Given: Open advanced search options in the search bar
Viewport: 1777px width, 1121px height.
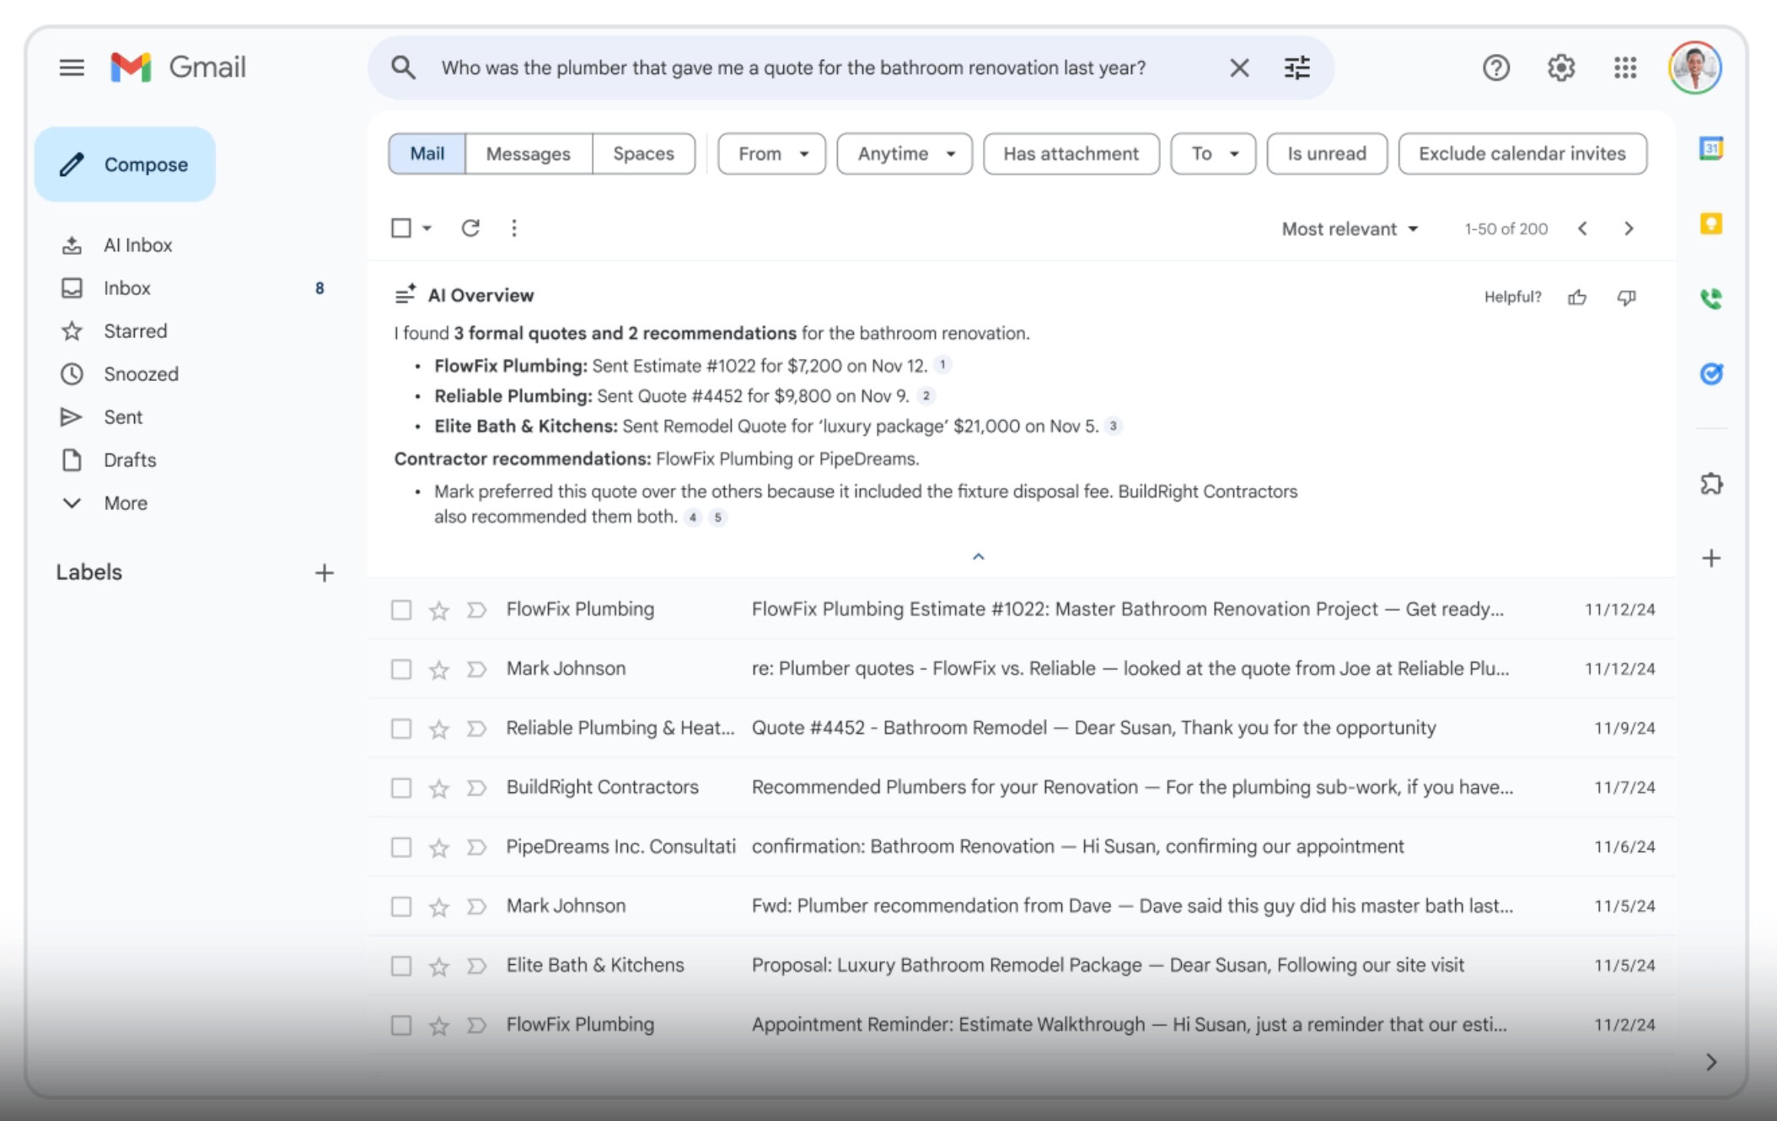Looking at the screenshot, I should pyautogui.click(x=1297, y=67).
